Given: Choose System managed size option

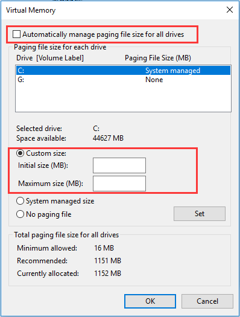Looking at the screenshot, I should [20, 201].
